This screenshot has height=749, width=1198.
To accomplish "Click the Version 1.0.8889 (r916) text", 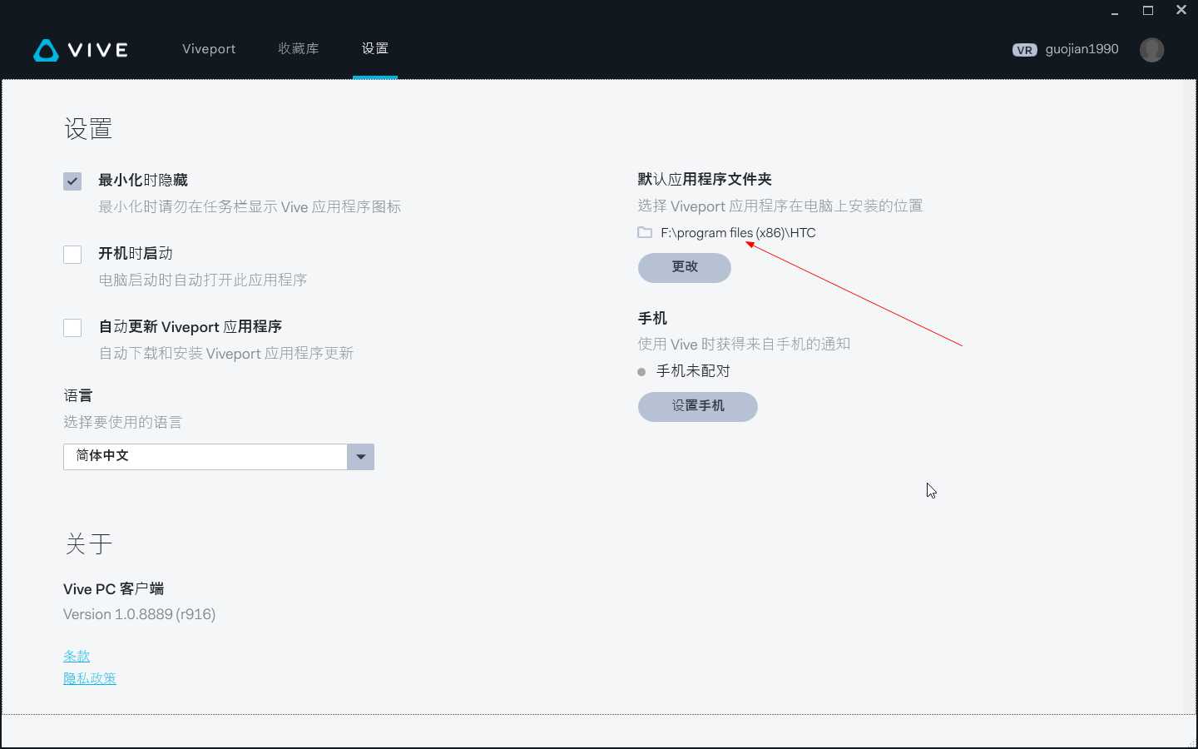I will point(139,614).
